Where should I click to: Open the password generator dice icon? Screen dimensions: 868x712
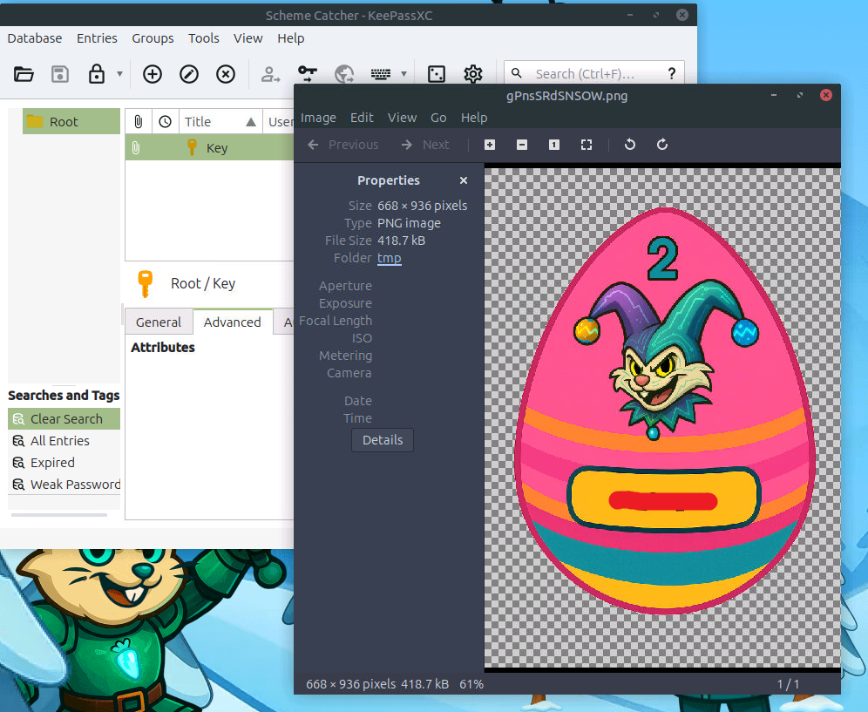click(437, 74)
